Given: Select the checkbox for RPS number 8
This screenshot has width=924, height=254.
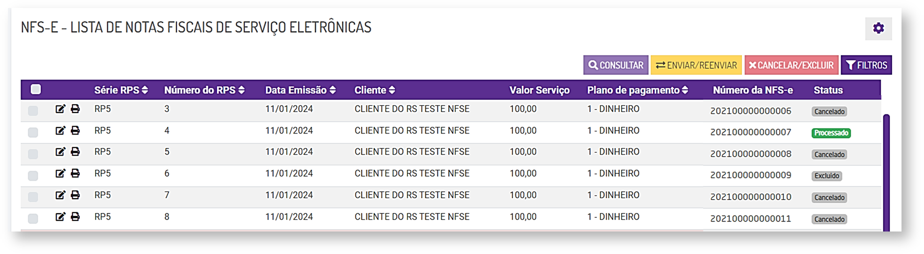Looking at the screenshot, I should 33,218.
